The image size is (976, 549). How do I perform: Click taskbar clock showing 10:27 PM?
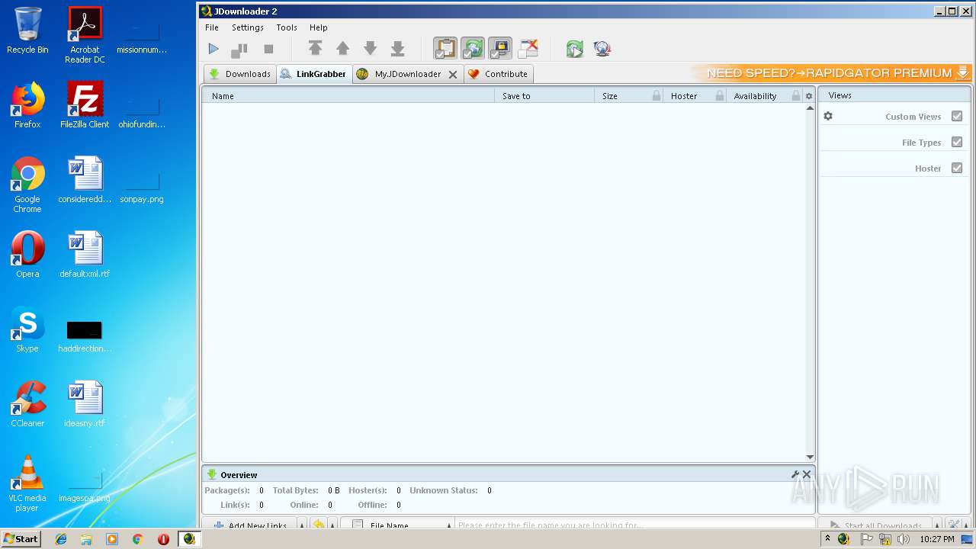(x=937, y=539)
